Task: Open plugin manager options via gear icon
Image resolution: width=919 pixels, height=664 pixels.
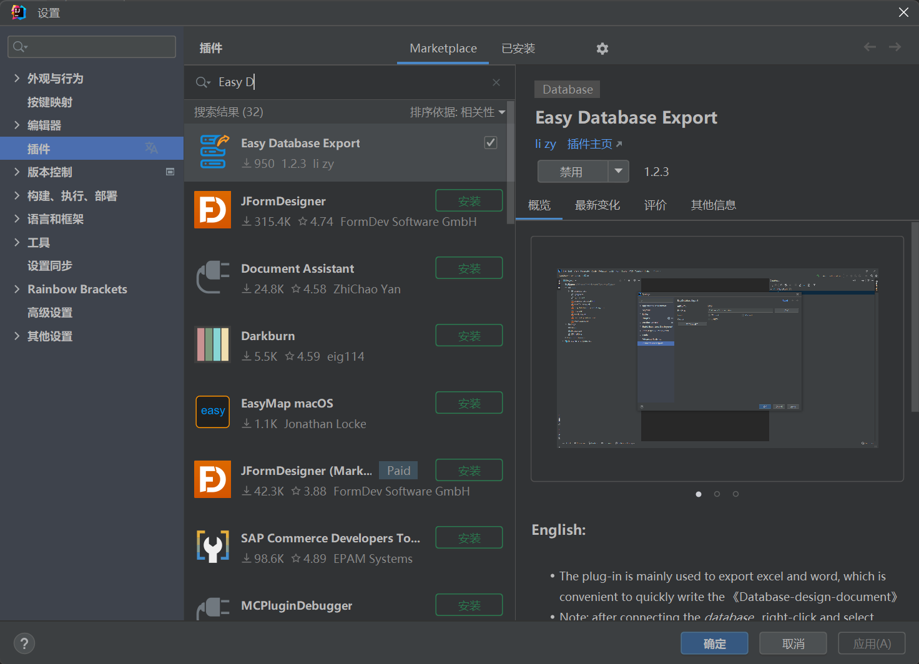Action: 602,48
